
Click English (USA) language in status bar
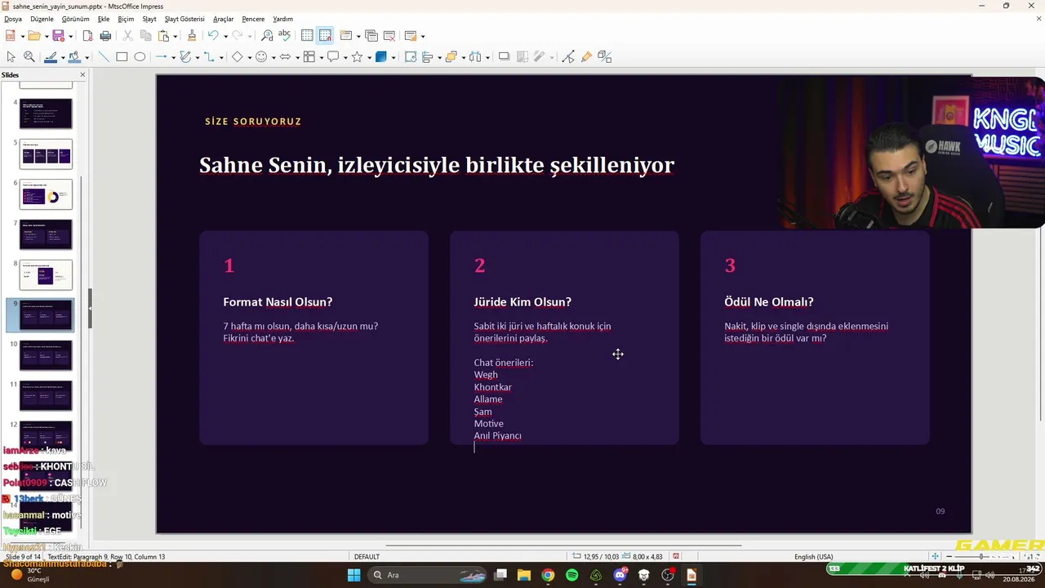pos(814,557)
